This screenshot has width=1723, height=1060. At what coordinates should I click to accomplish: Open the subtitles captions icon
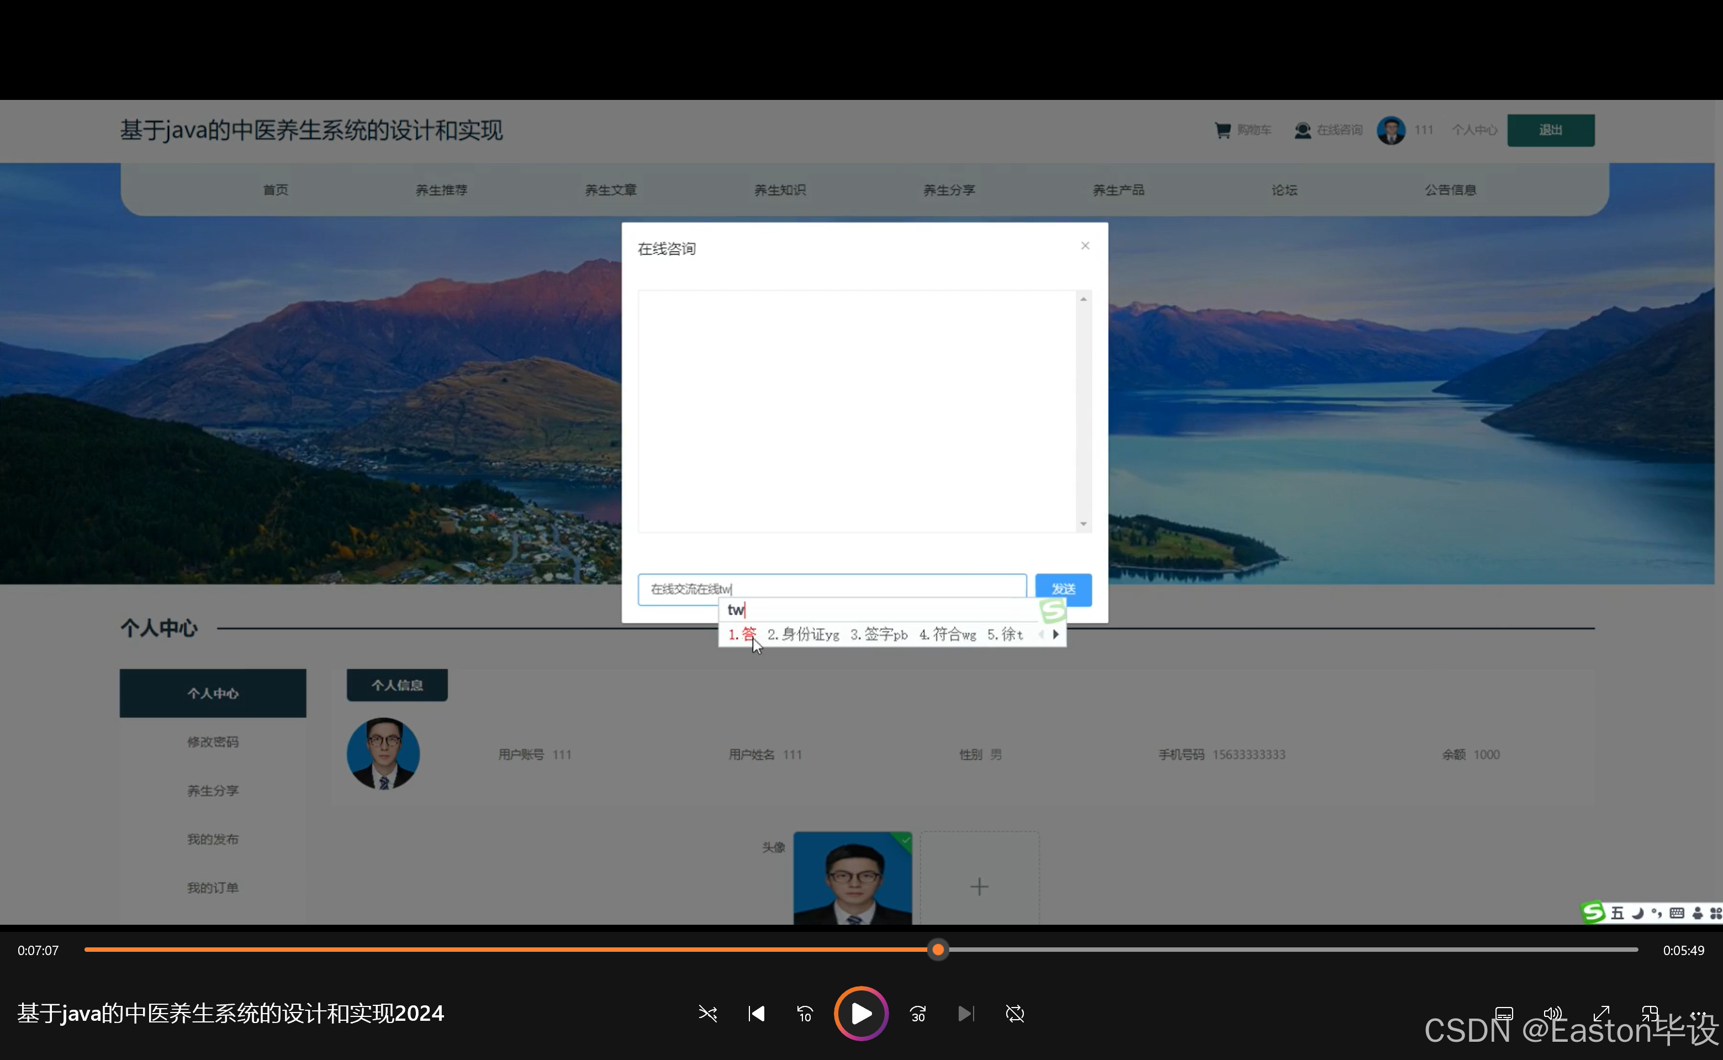1504,1014
